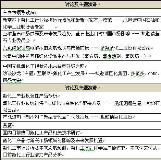
Task: Click the row 氟化工产品对新兴市场领域的影响
Action: point(81,140)
